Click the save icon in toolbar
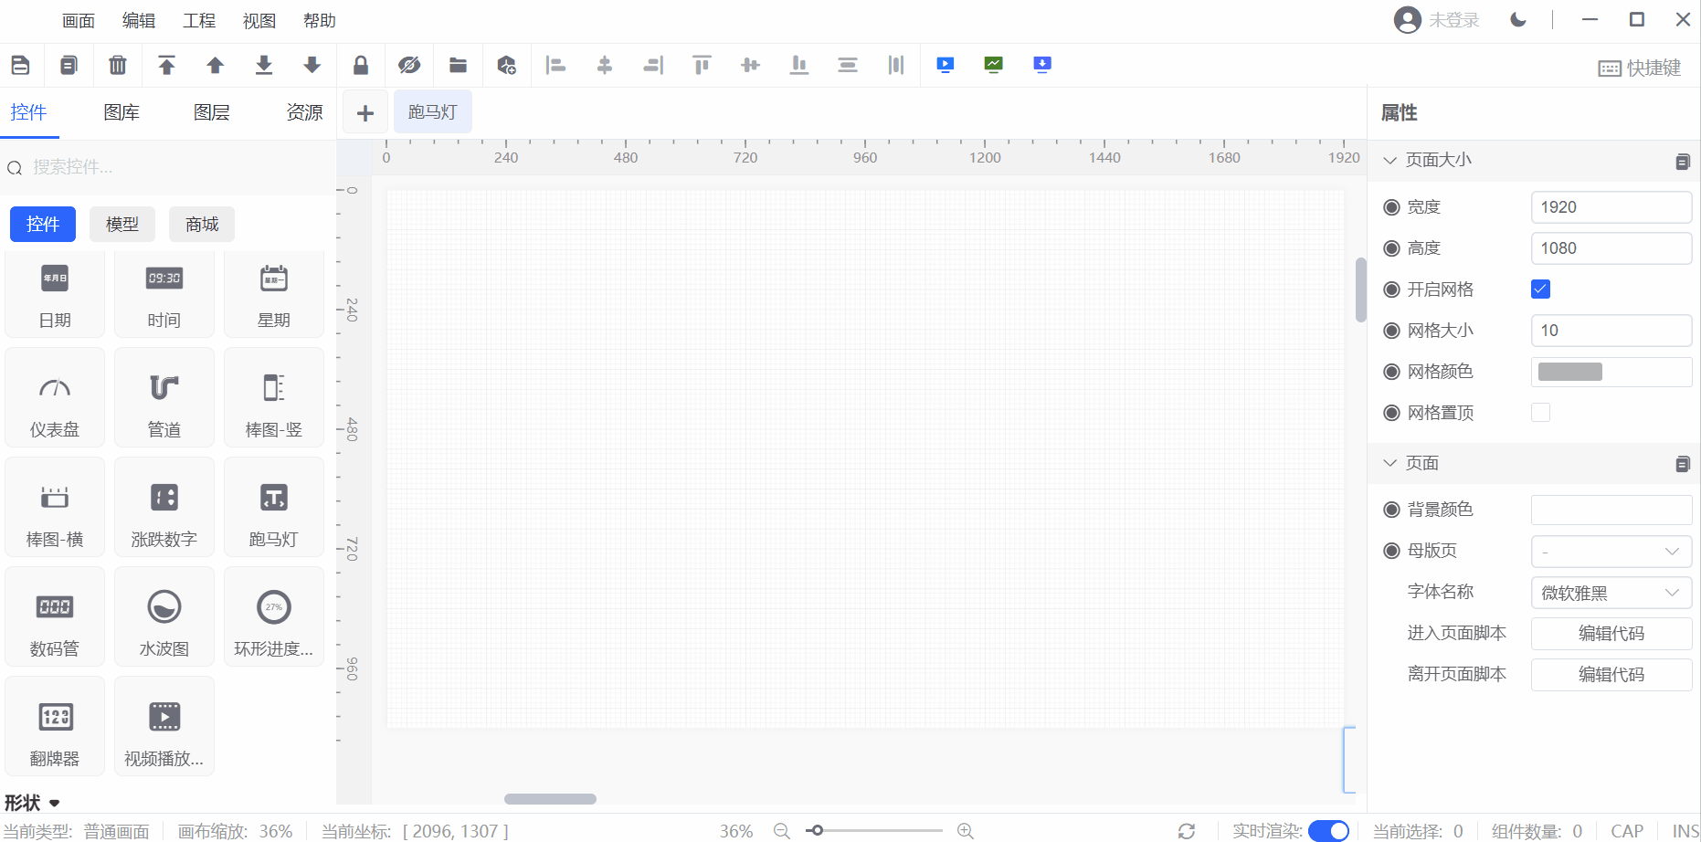 click(20, 65)
